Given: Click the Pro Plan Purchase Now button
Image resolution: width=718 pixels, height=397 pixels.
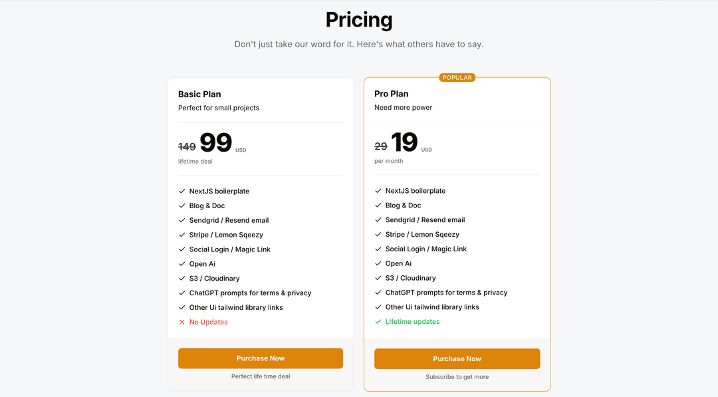Looking at the screenshot, I should coord(457,358).
